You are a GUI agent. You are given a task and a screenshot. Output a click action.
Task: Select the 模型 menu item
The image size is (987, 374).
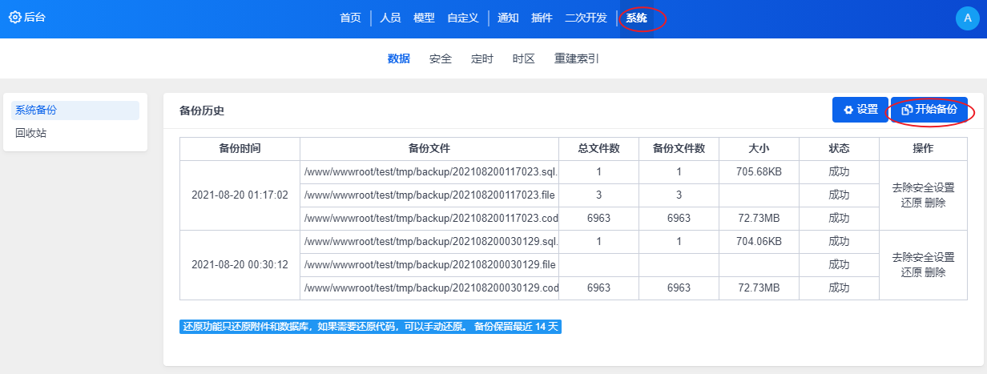click(424, 18)
